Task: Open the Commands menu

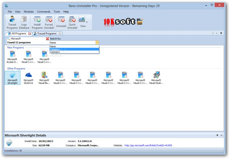Action: coord(43,11)
